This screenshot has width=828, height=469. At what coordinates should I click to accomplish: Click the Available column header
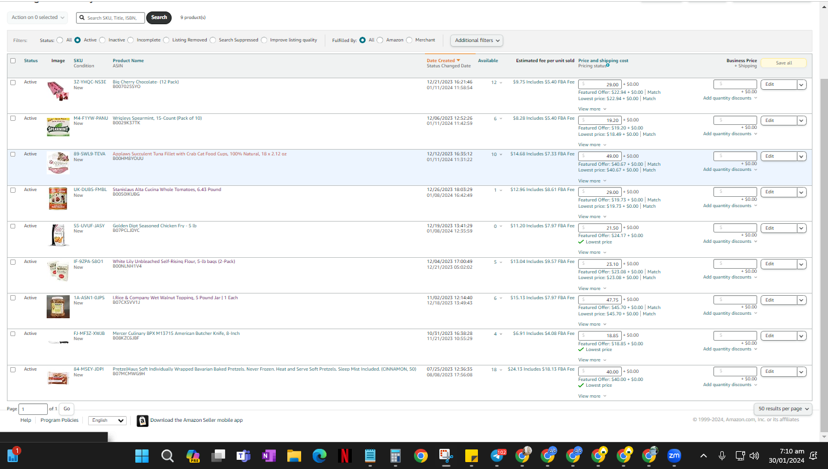(488, 60)
